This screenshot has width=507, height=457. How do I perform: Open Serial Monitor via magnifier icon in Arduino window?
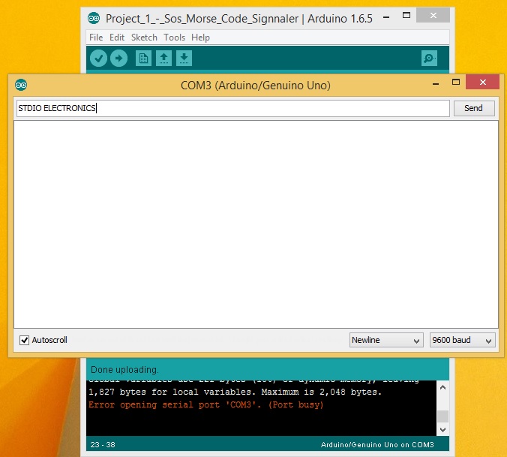click(x=429, y=59)
